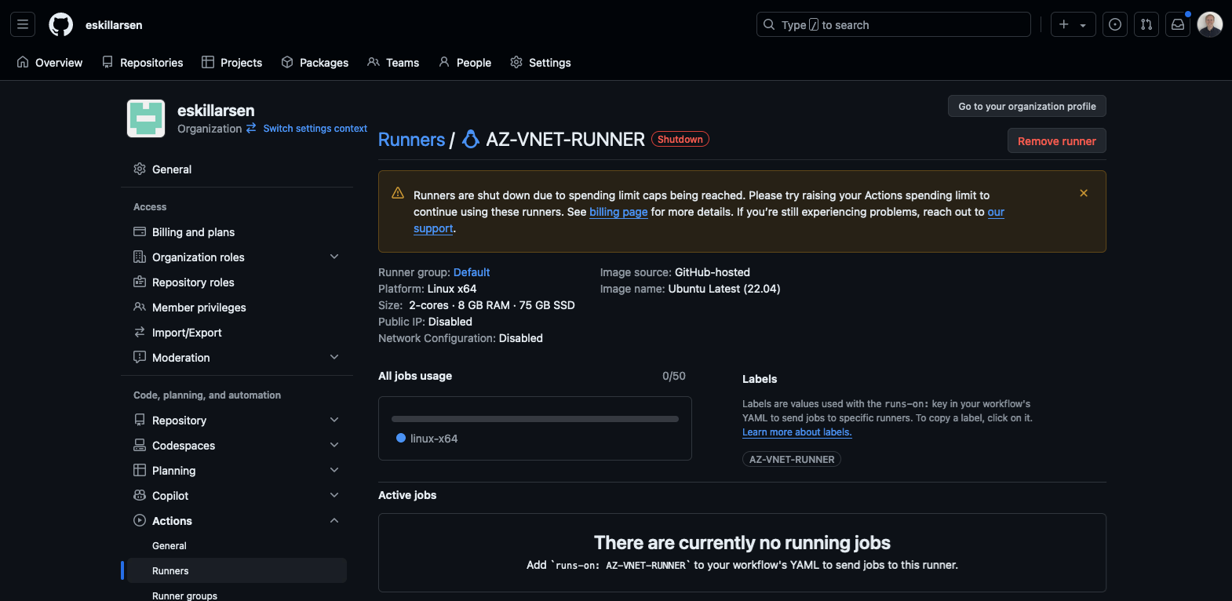
Task: Expand the Organization roles section chevron
Action: coord(334,257)
